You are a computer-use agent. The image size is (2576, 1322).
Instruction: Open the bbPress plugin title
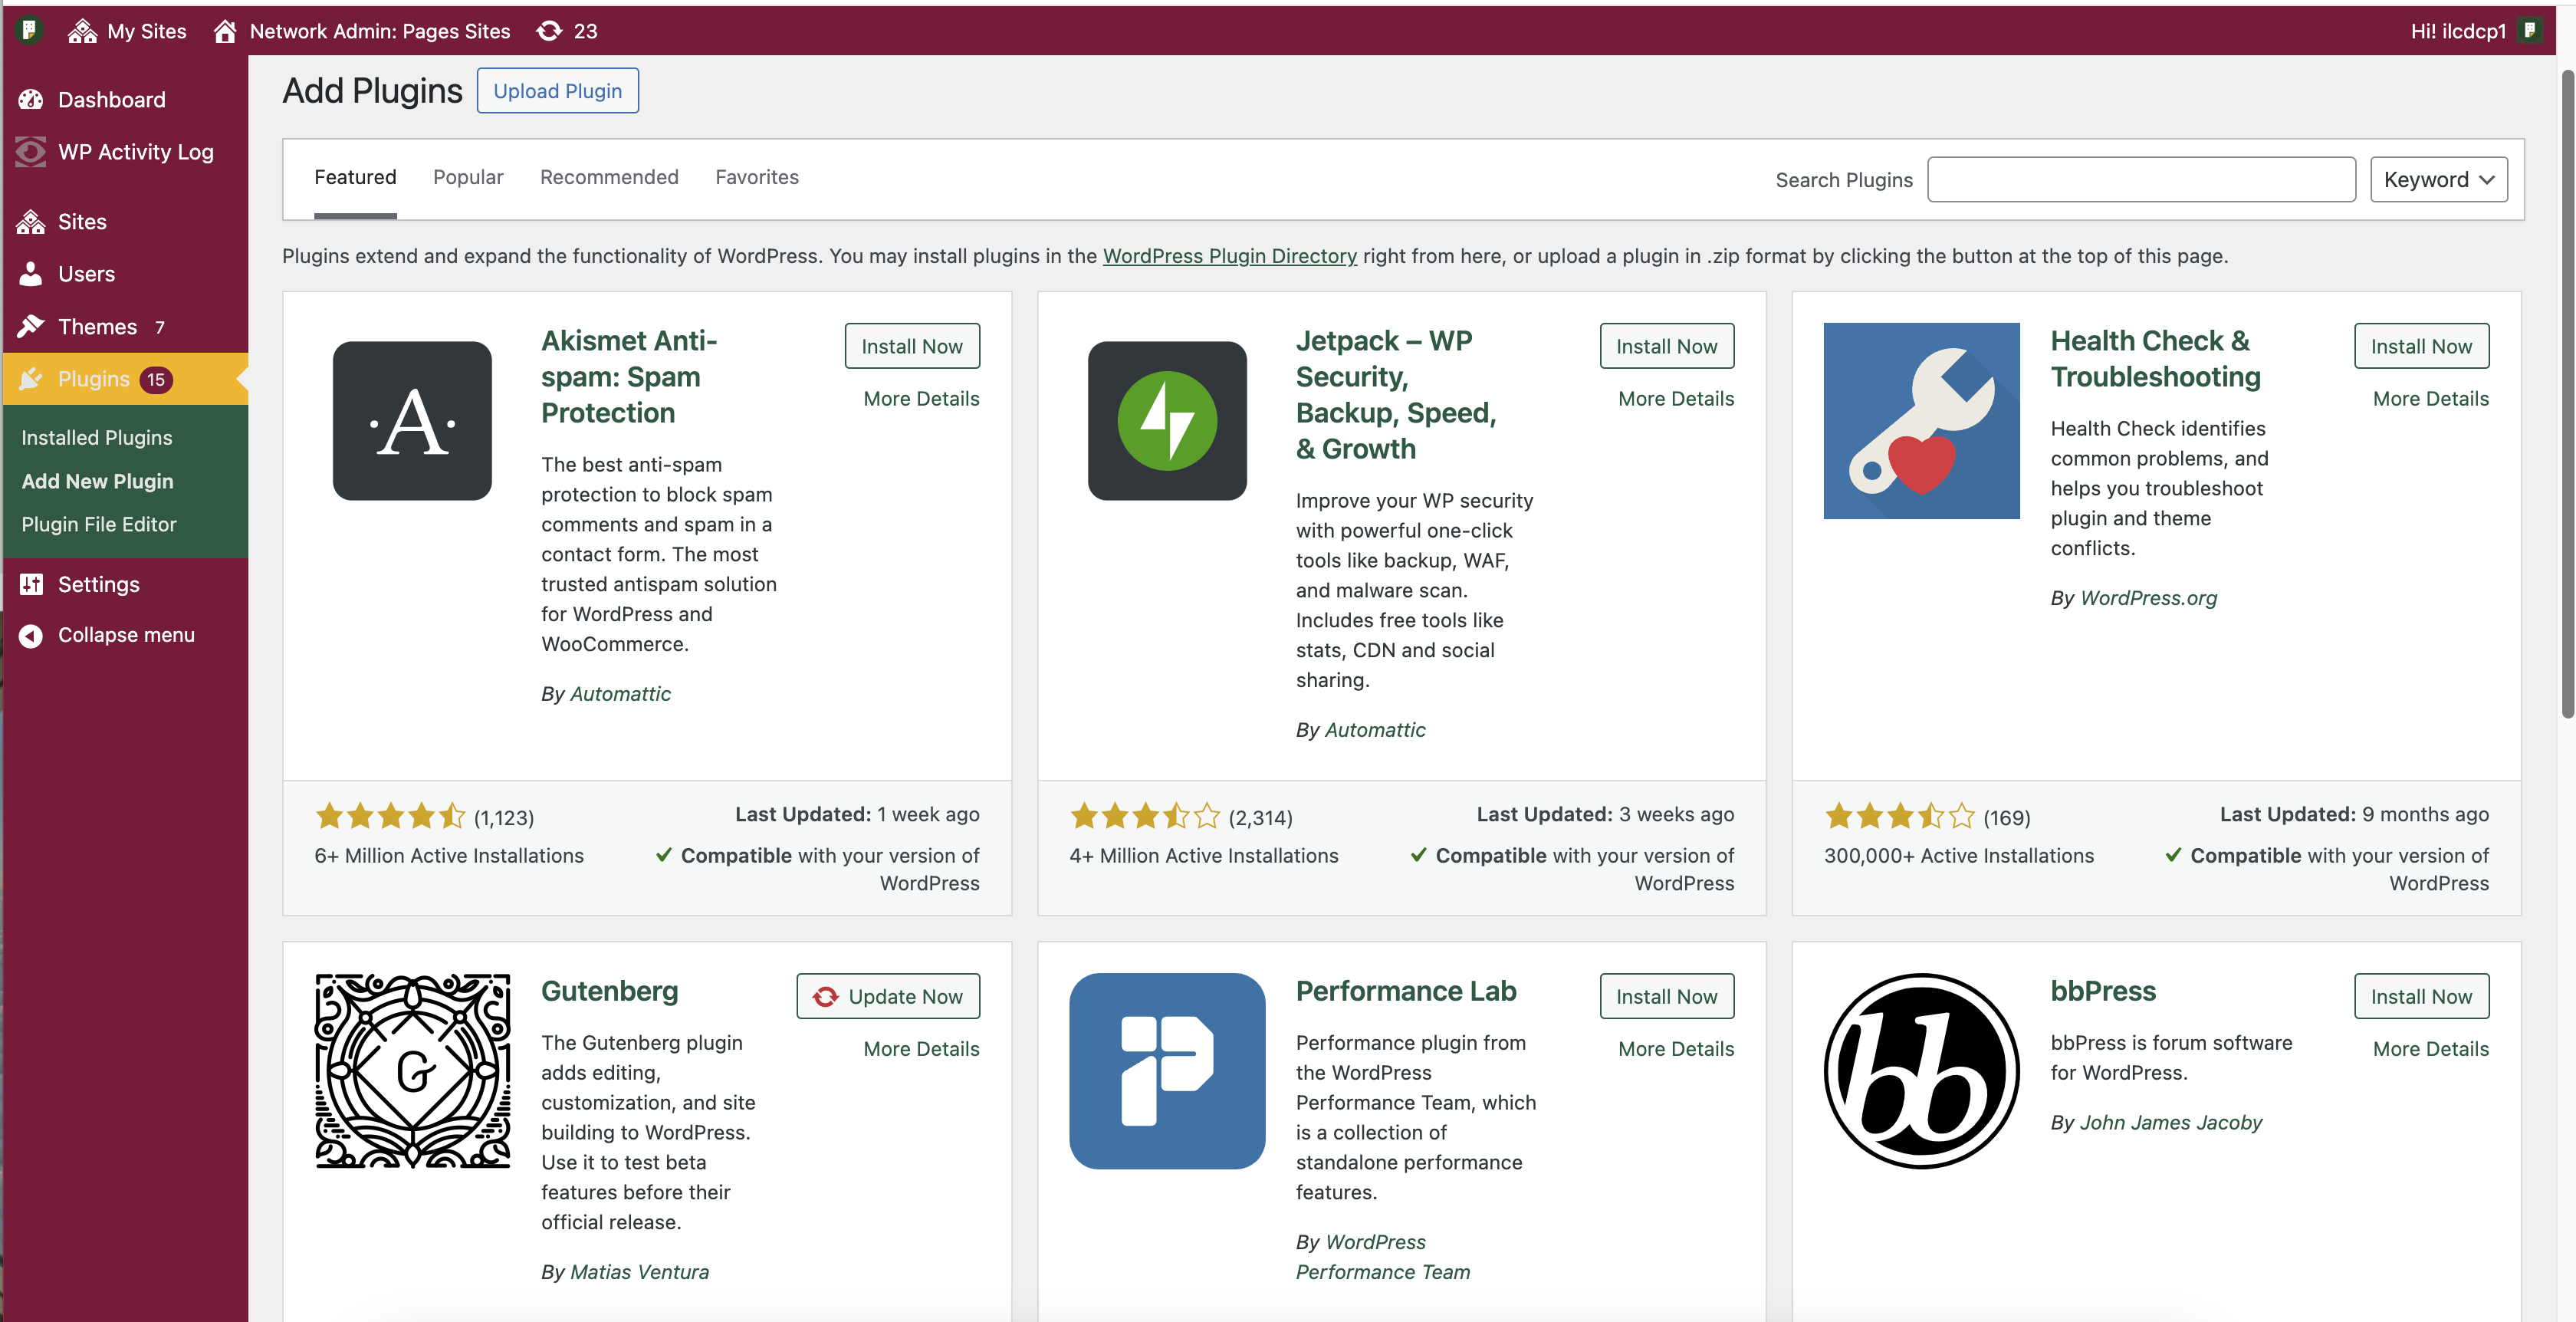[2103, 991]
